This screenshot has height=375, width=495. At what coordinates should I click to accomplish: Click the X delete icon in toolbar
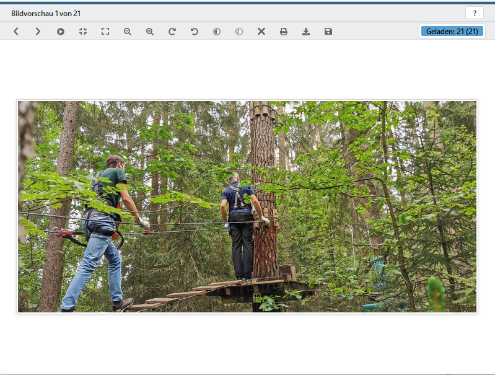[x=261, y=32]
